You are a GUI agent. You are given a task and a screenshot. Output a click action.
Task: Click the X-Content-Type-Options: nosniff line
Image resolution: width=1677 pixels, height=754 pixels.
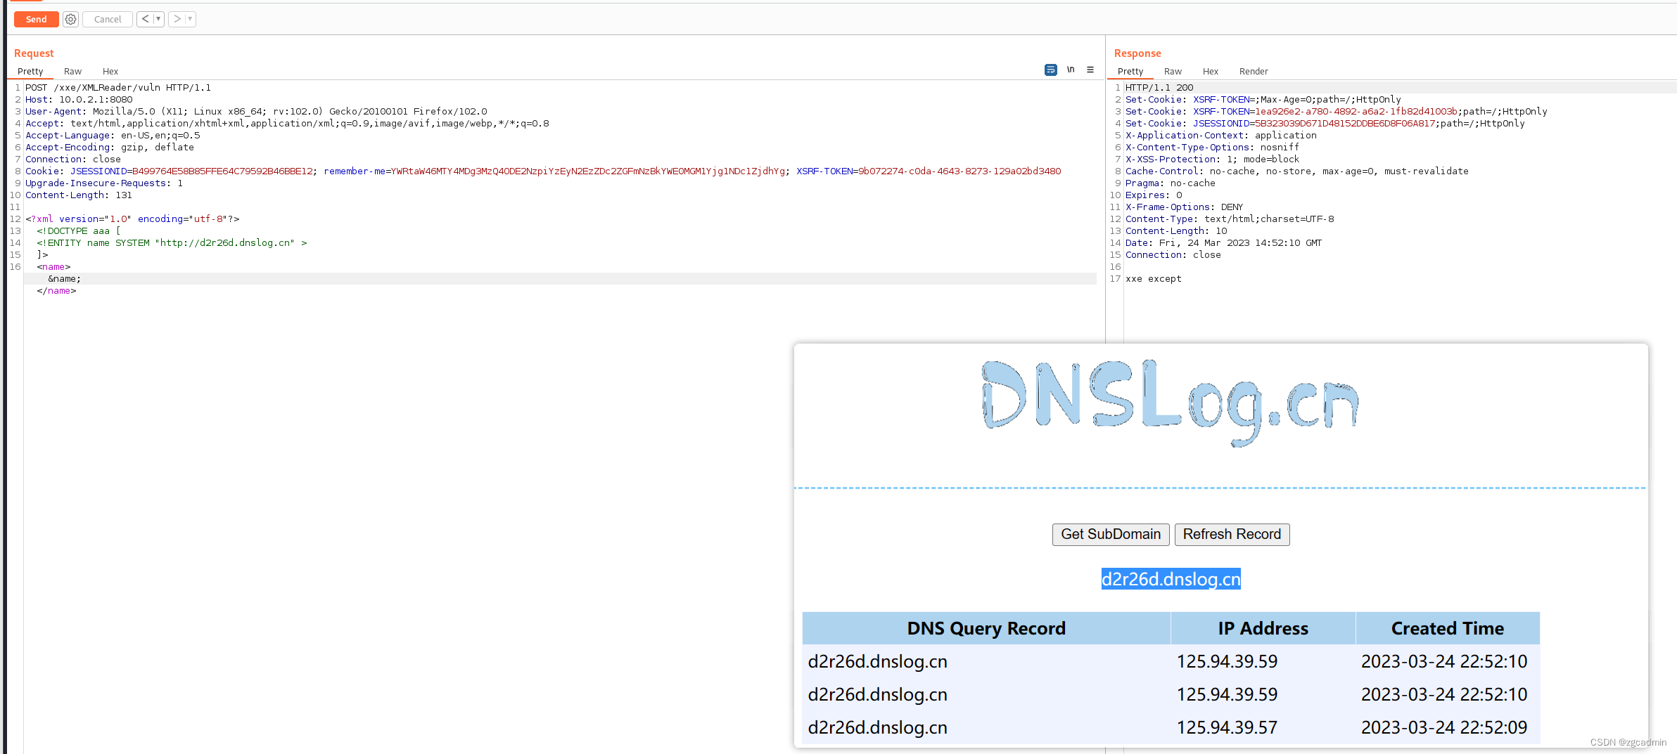click(x=1213, y=148)
